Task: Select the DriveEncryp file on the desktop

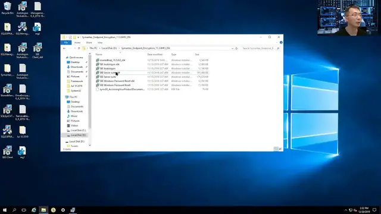Action: [x=23, y=92]
